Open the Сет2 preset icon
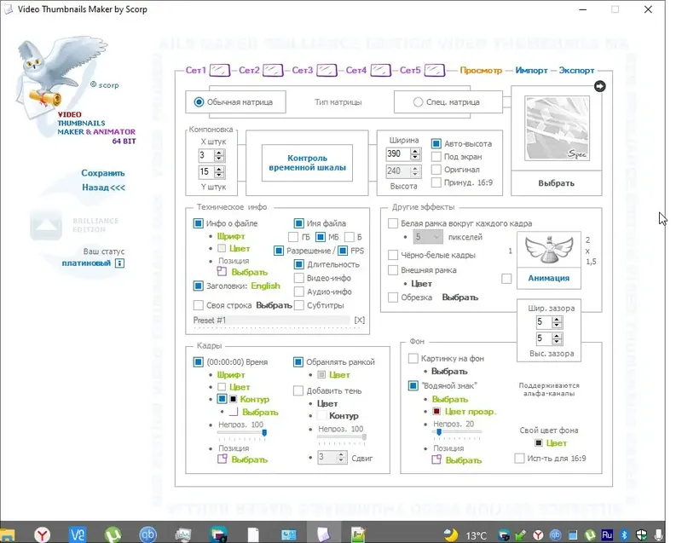This screenshot has height=543, width=682. [273, 70]
